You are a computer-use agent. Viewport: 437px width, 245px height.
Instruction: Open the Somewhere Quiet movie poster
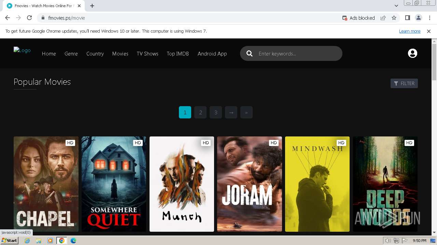click(x=114, y=184)
